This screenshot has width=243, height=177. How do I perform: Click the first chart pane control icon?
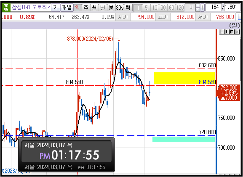222,32
